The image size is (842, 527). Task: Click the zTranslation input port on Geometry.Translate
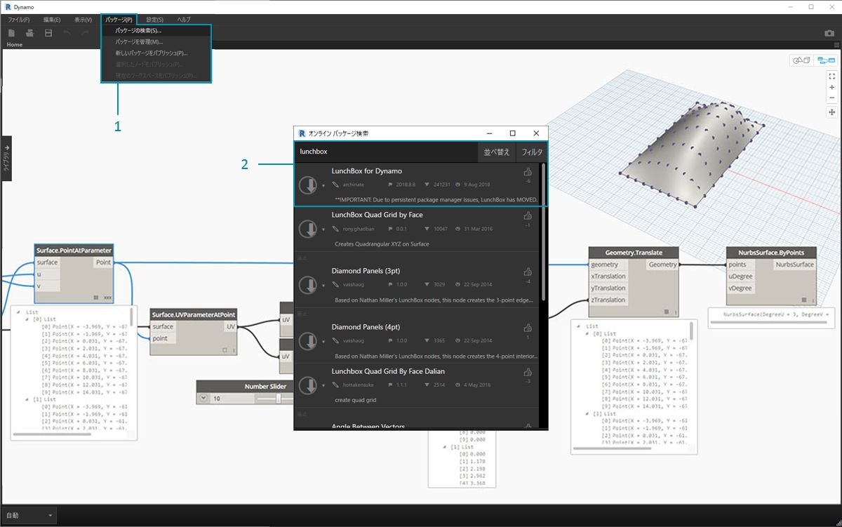(x=608, y=300)
